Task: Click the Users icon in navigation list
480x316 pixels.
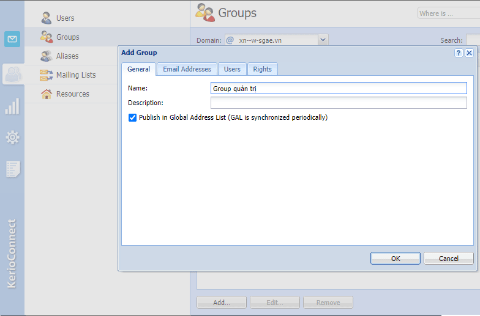Action: click(x=47, y=18)
